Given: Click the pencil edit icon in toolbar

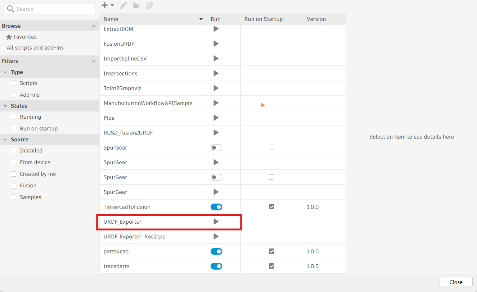Looking at the screenshot, I should pos(123,5).
